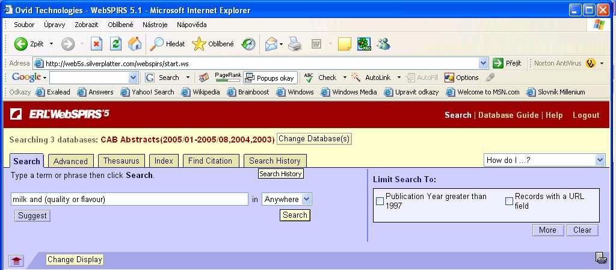Screen dimensions: 616x270
Task: Click the ERL WebSPIRS logo
Action: point(60,114)
